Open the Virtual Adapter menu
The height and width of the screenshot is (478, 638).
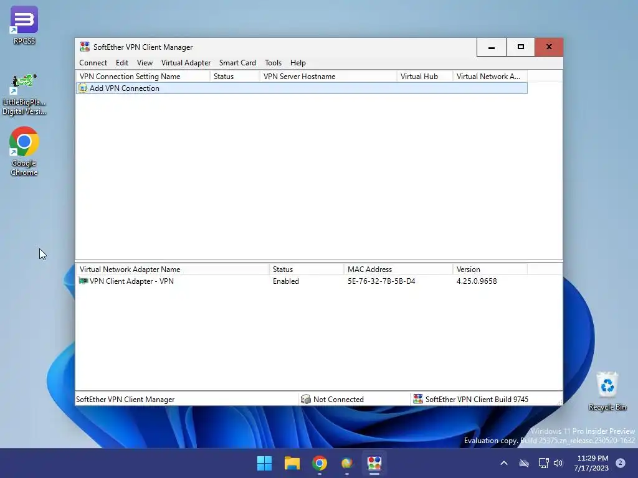click(186, 63)
